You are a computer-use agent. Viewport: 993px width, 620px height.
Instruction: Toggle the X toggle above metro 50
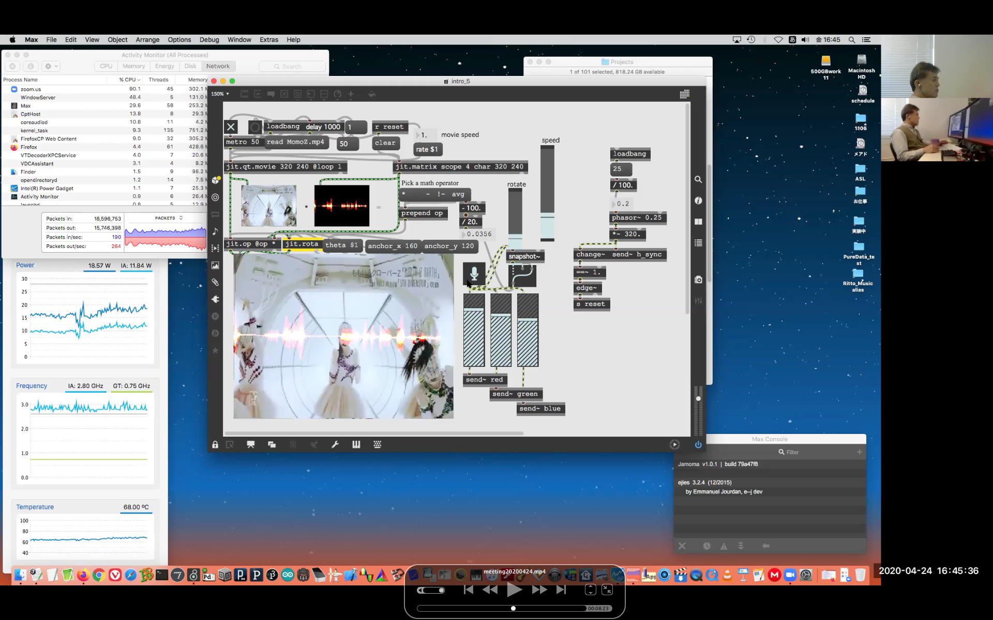pos(231,127)
